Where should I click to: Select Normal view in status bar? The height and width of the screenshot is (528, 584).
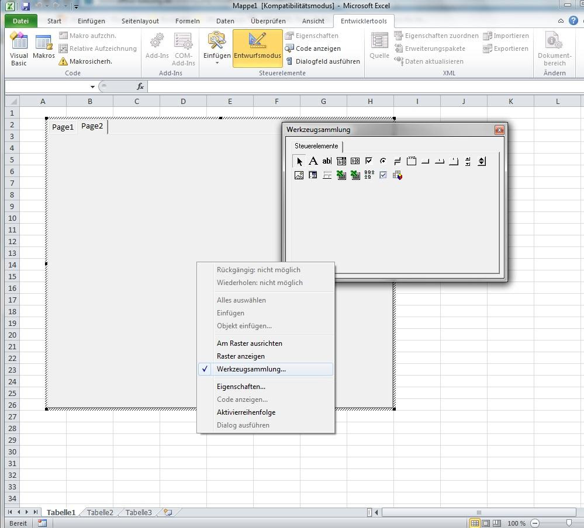tap(475, 523)
